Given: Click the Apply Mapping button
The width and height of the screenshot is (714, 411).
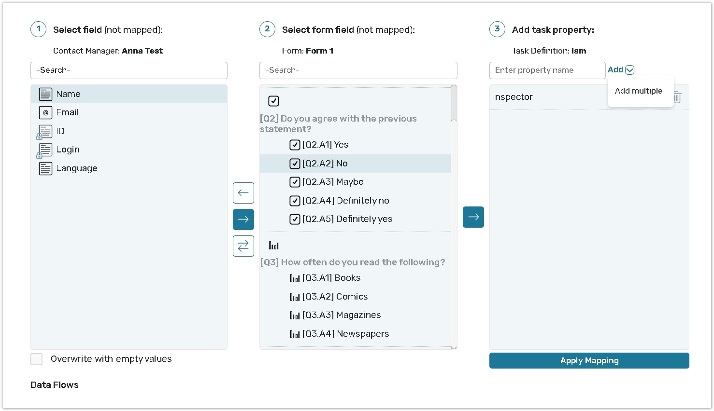Looking at the screenshot, I should click(x=589, y=360).
